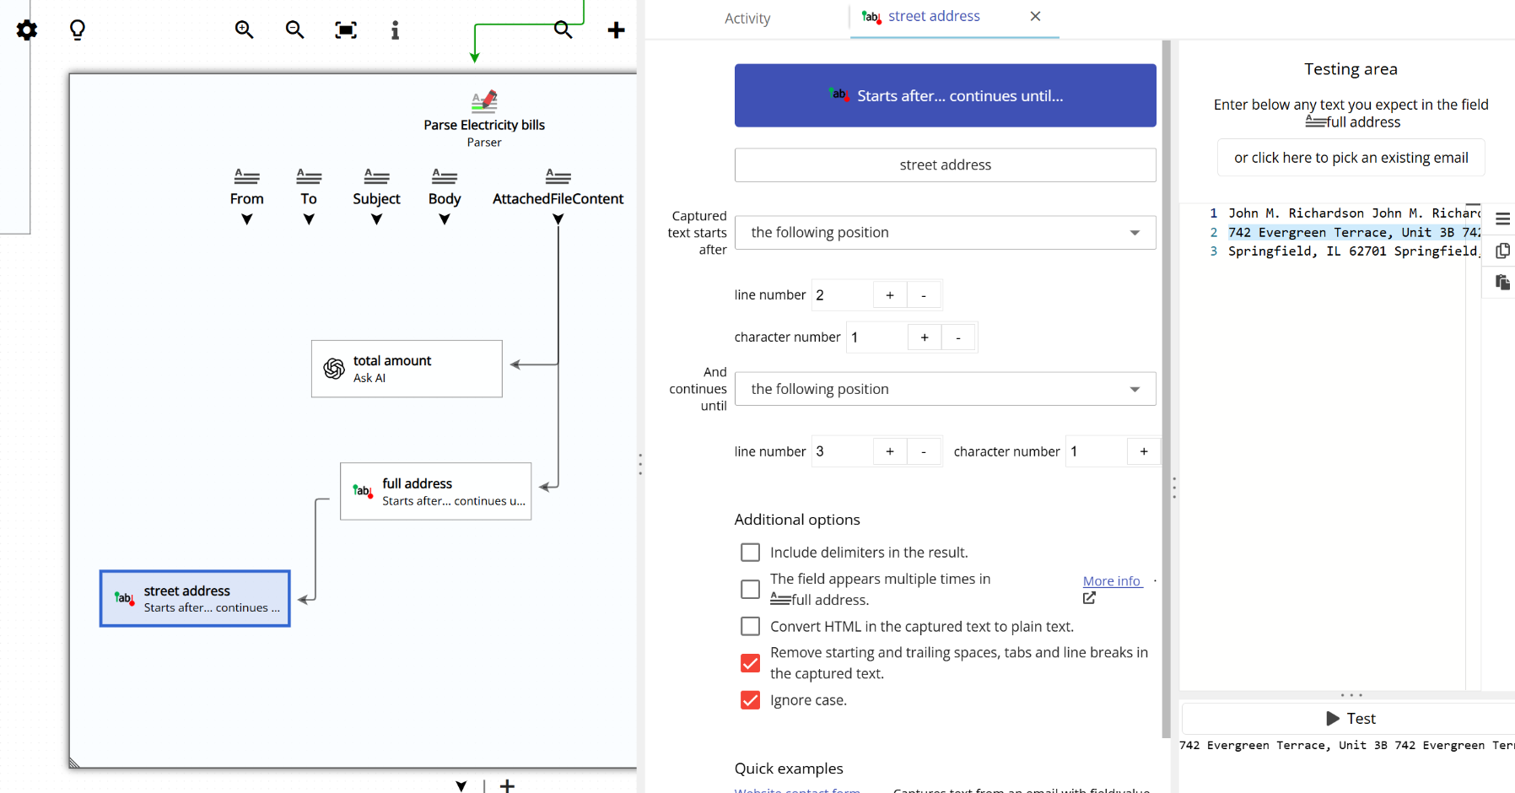
Task: Click the lightbulb hints icon
Action: coord(78,30)
